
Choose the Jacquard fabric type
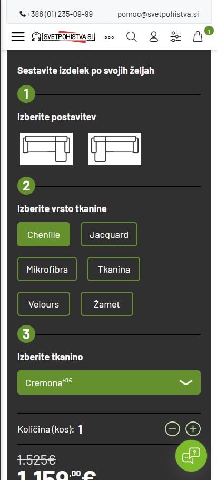[109, 235]
